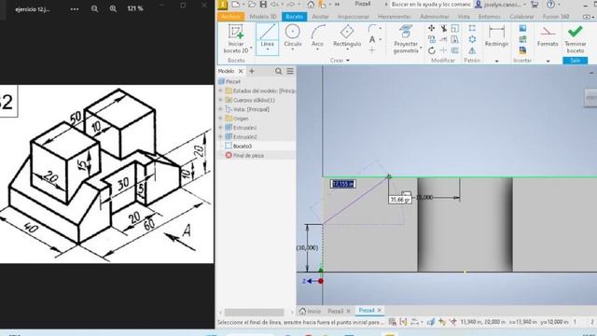Select the Rectángulo tool
This screenshot has height=336, width=597.
pyautogui.click(x=347, y=37)
